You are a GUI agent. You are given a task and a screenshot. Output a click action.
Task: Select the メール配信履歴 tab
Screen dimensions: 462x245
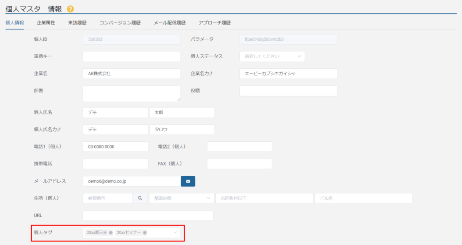[x=170, y=23]
